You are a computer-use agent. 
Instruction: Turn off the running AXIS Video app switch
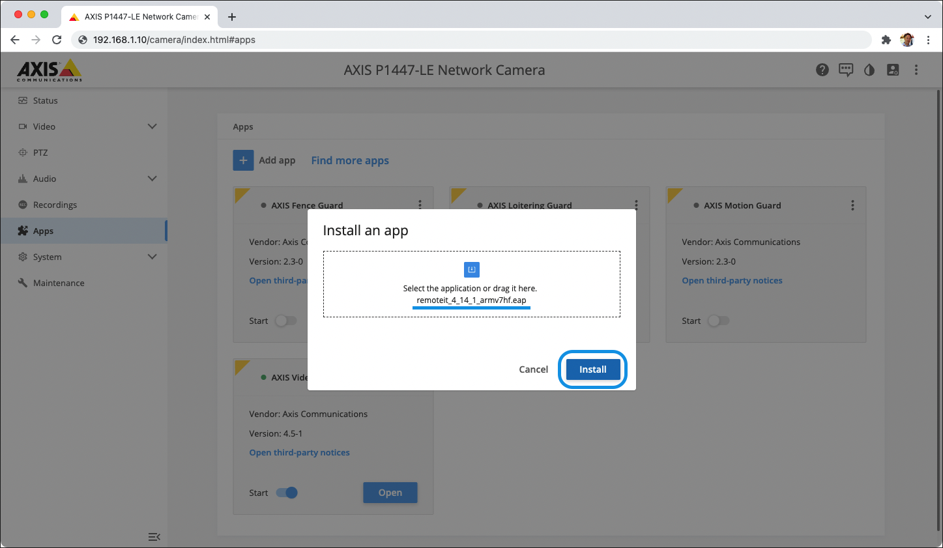click(x=287, y=493)
